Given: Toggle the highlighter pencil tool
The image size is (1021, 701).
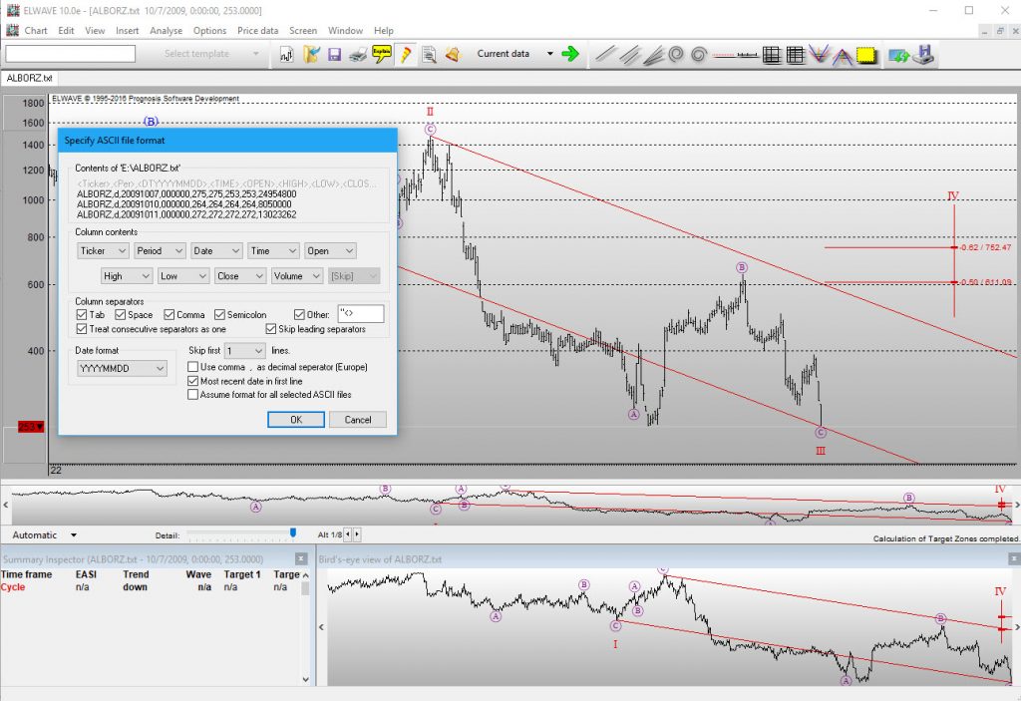Looking at the screenshot, I should pos(405,54).
